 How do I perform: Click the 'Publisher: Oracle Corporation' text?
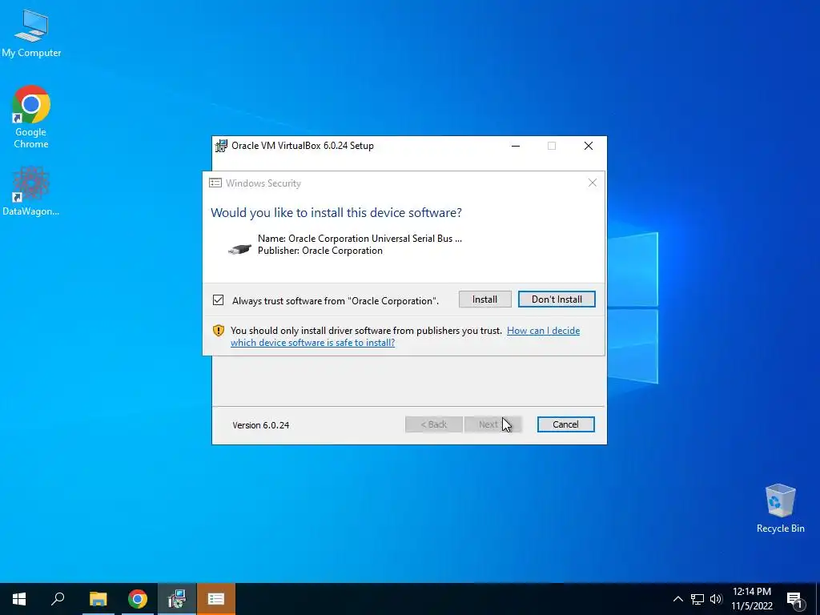tap(320, 251)
